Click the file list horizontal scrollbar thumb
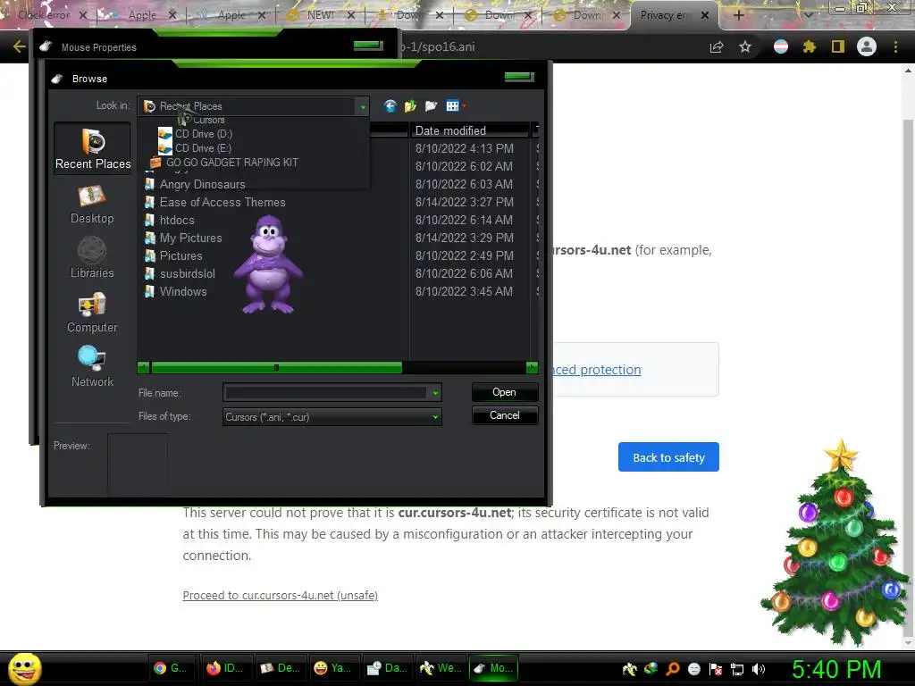 (276, 367)
